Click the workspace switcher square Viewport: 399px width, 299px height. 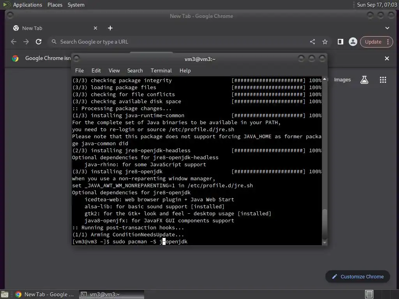[x=369, y=294]
